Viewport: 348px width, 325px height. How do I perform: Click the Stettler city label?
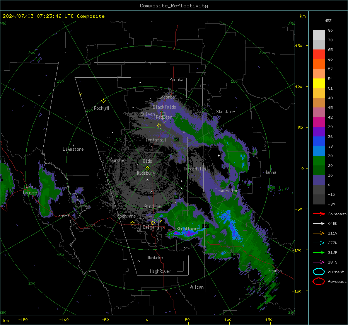225,112
